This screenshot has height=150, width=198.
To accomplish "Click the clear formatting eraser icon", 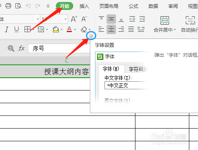I will (x=84, y=29).
